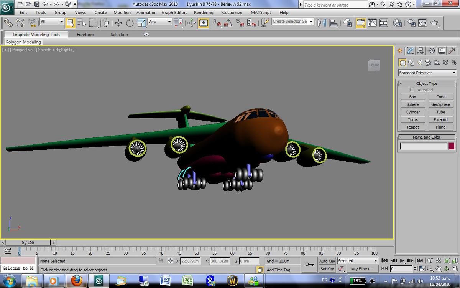
Task: Toggle Spinner Snap
Action: click(251, 23)
